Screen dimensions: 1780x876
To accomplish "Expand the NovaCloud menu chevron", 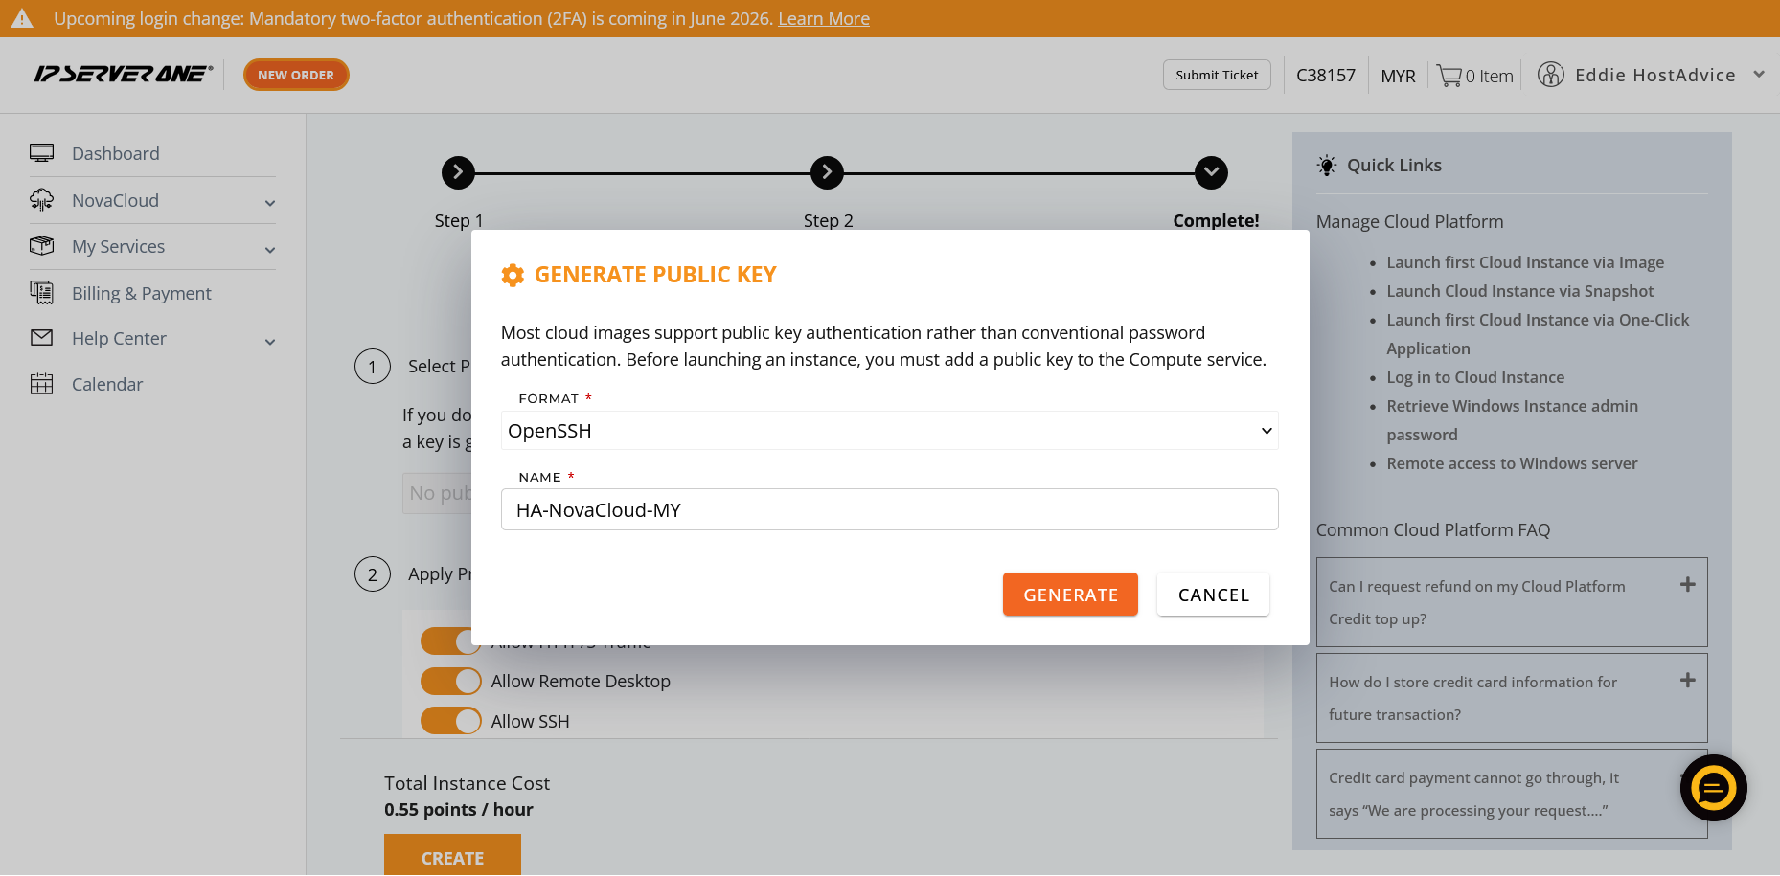I will (x=270, y=203).
